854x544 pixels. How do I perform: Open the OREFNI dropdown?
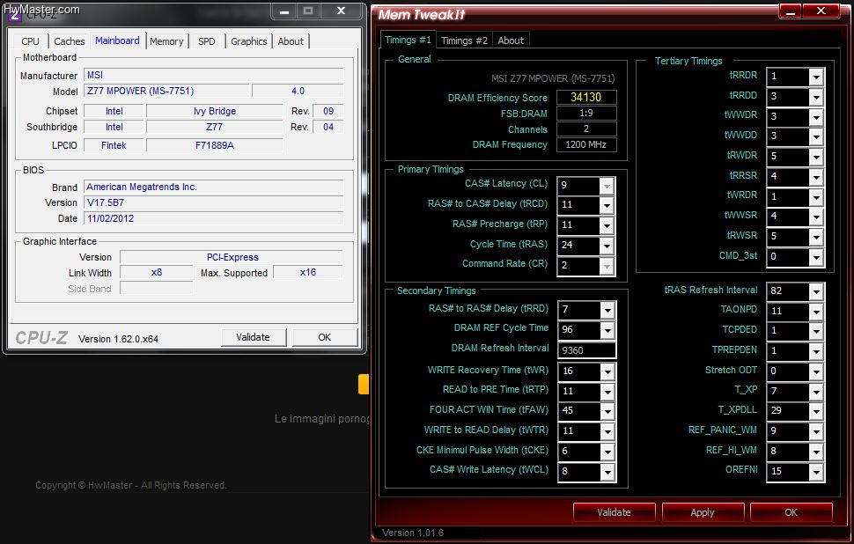click(816, 472)
